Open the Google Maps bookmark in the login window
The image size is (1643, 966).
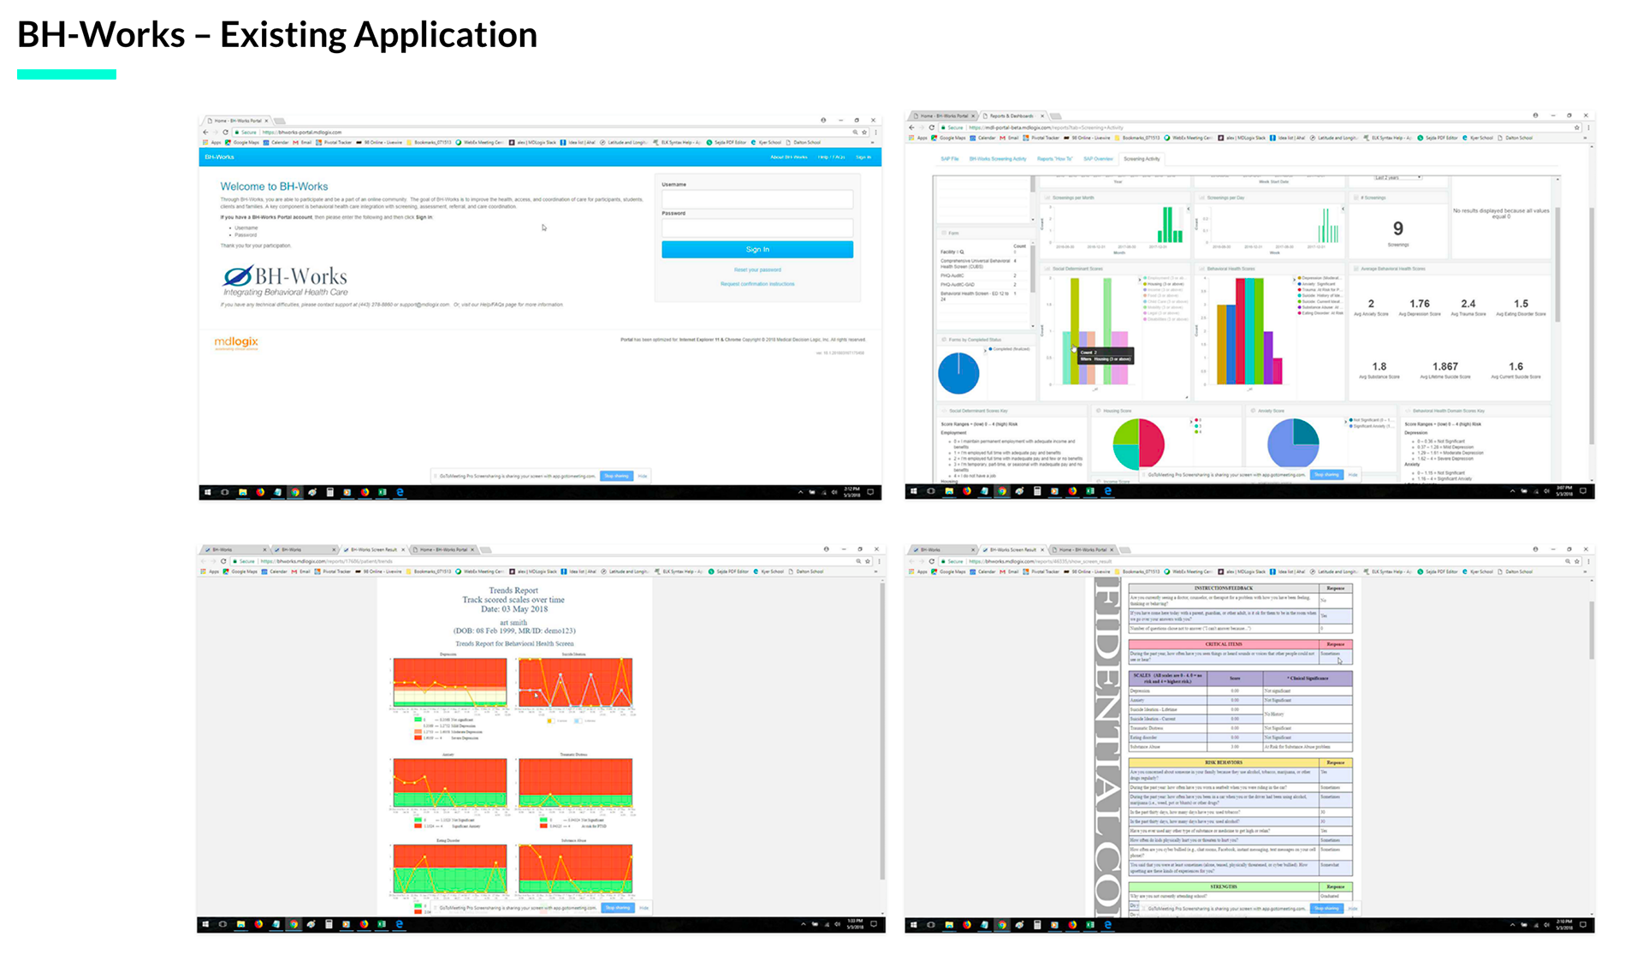coord(240,143)
